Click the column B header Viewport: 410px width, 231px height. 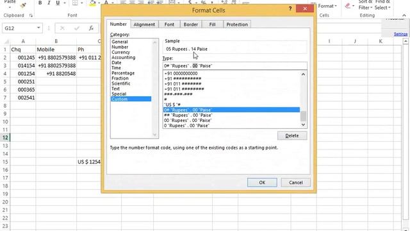click(x=56, y=41)
